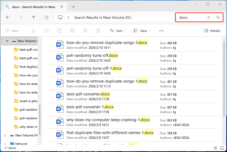Click Word icon of find-duplicate-files-with-different-names-1.docx
The height and width of the screenshot is (152, 227).
tap(60, 135)
